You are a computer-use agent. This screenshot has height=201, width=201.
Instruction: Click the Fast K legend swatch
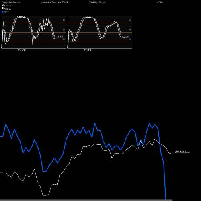[x=2, y=8]
